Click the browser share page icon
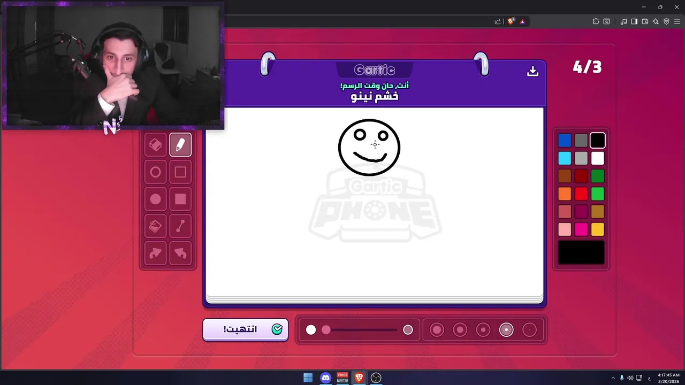Viewport: 685px width, 385px height. tap(498, 21)
